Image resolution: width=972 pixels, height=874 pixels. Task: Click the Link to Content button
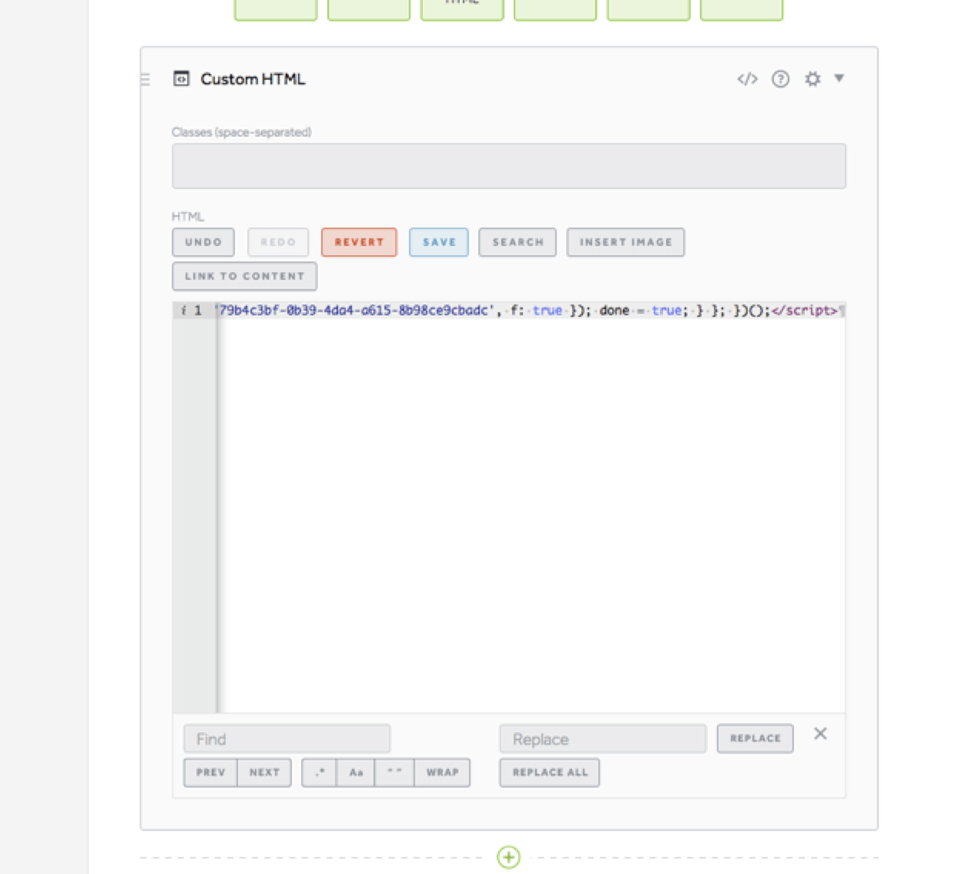pos(245,276)
